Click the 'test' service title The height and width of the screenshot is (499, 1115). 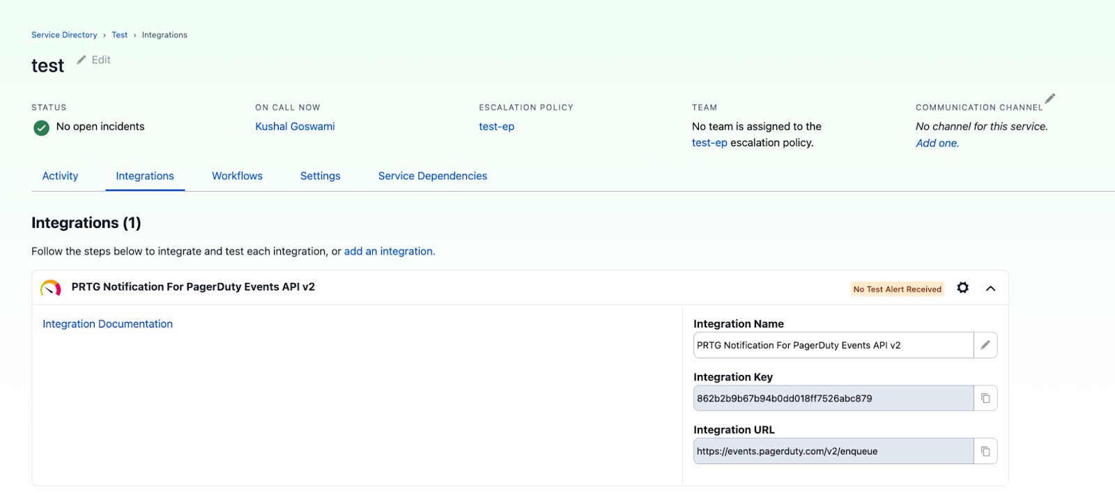point(47,66)
